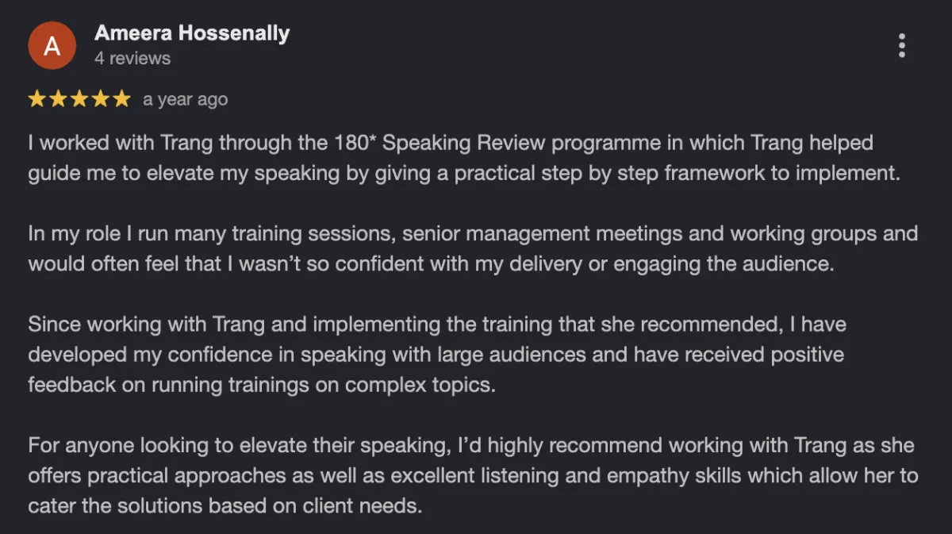Select the fourth rating star
Viewport: 952px width, 534px height.
click(x=101, y=99)
